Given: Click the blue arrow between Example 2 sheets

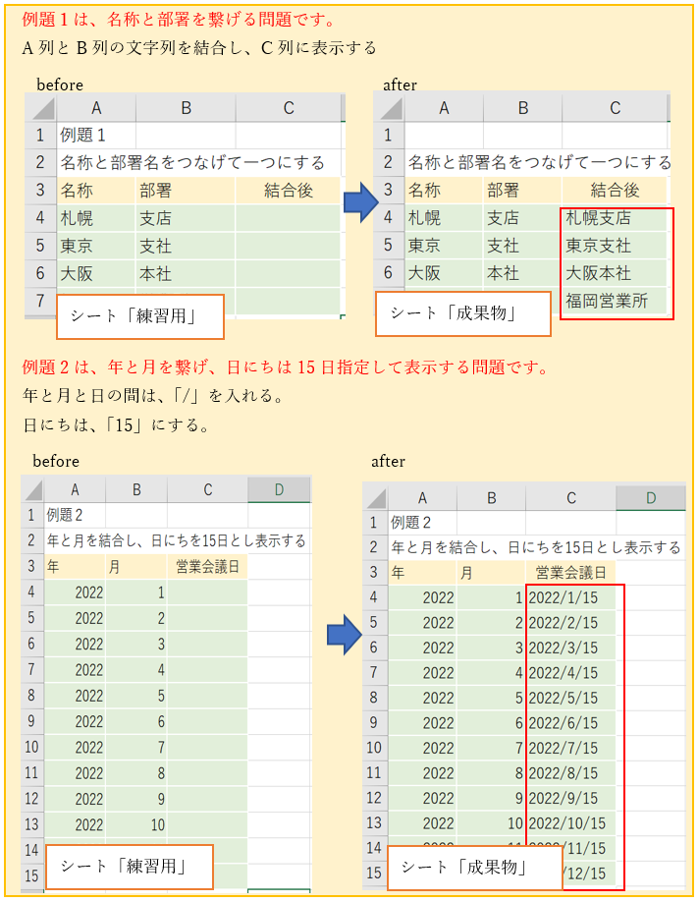Looking at the screenshot, I should [x=343, y=636].
